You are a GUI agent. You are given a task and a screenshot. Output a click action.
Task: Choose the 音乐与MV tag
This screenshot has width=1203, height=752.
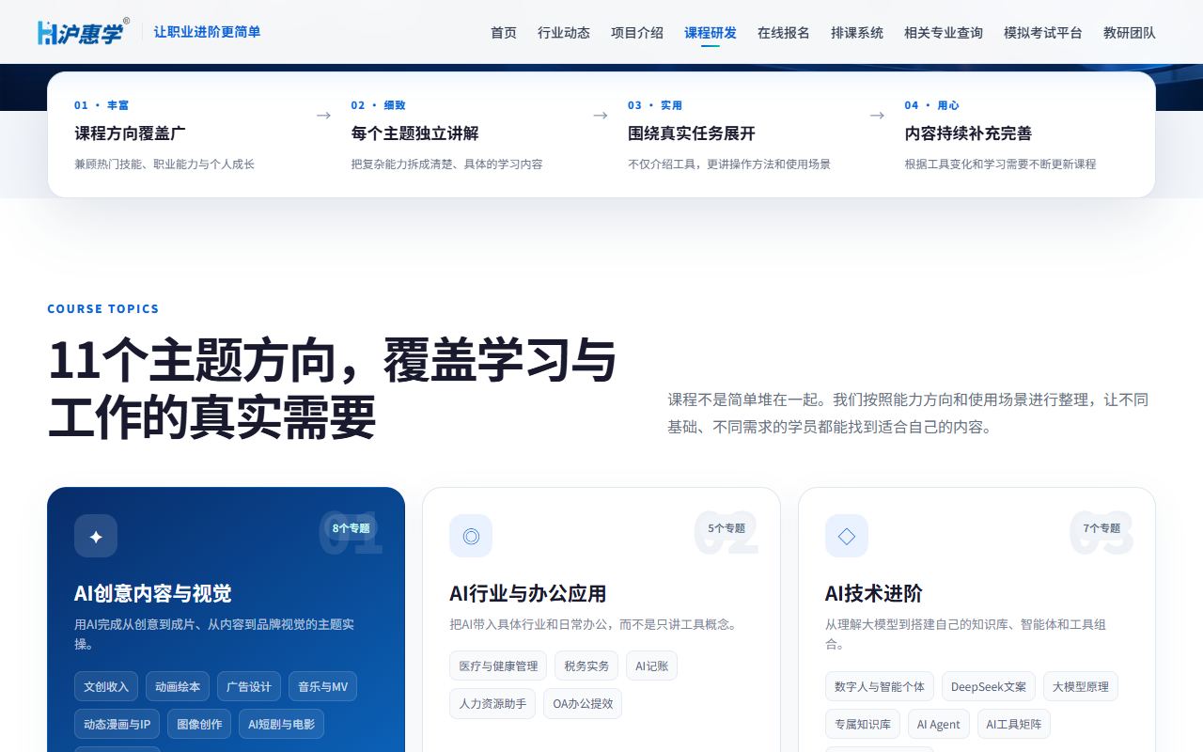point(322,686)
